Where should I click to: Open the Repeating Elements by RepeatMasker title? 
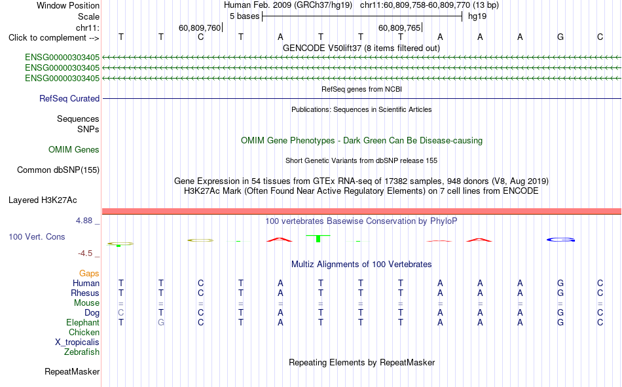(361, 362)
